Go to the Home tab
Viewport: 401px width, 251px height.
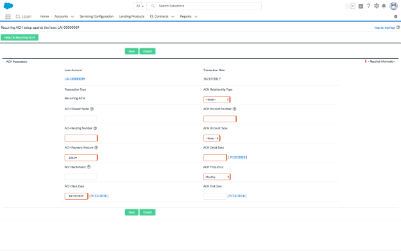(x=44, y=17)
